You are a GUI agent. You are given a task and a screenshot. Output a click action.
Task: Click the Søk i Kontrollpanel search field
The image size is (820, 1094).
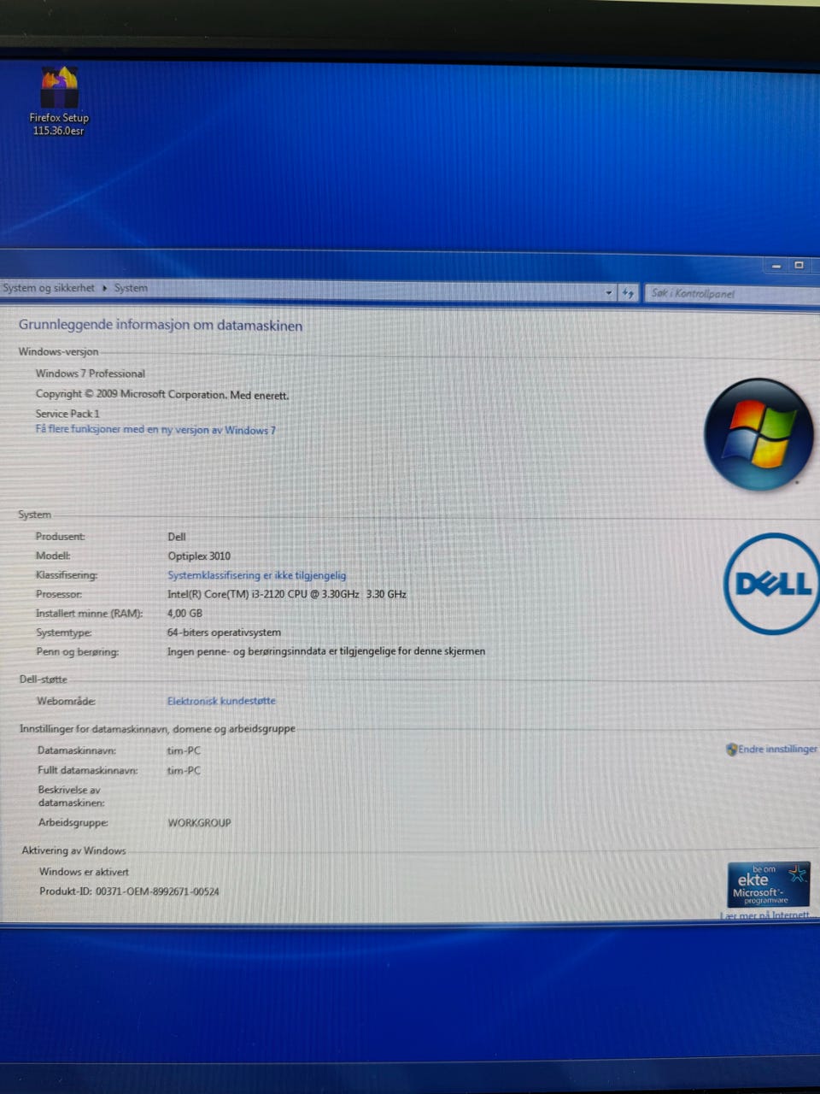(730, 293)
